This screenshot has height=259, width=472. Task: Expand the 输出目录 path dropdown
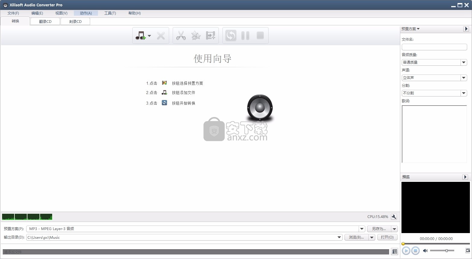click(339, 237)
